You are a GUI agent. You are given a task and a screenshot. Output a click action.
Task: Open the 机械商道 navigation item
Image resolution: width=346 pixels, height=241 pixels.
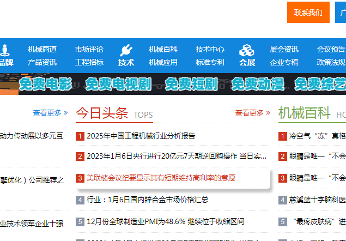(43, 49)
